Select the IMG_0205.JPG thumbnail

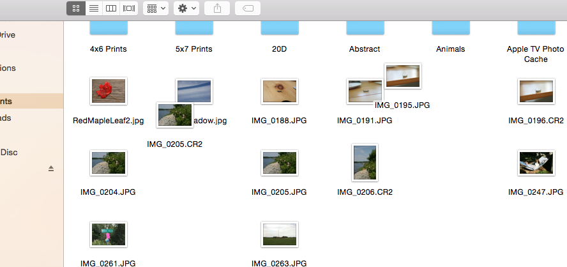280,163
